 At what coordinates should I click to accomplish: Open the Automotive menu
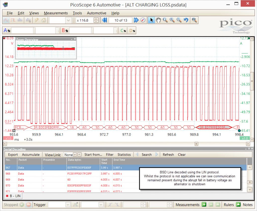pyautogui.click(x=97, y=13)
